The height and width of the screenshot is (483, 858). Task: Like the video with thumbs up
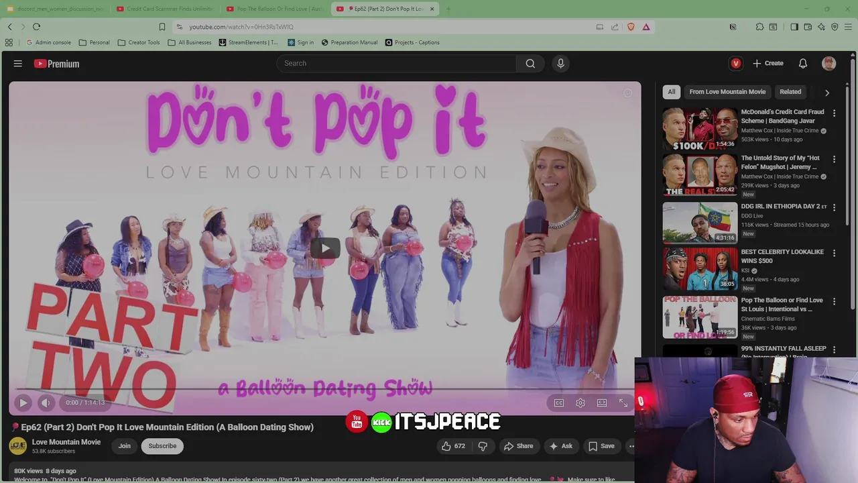452,445
